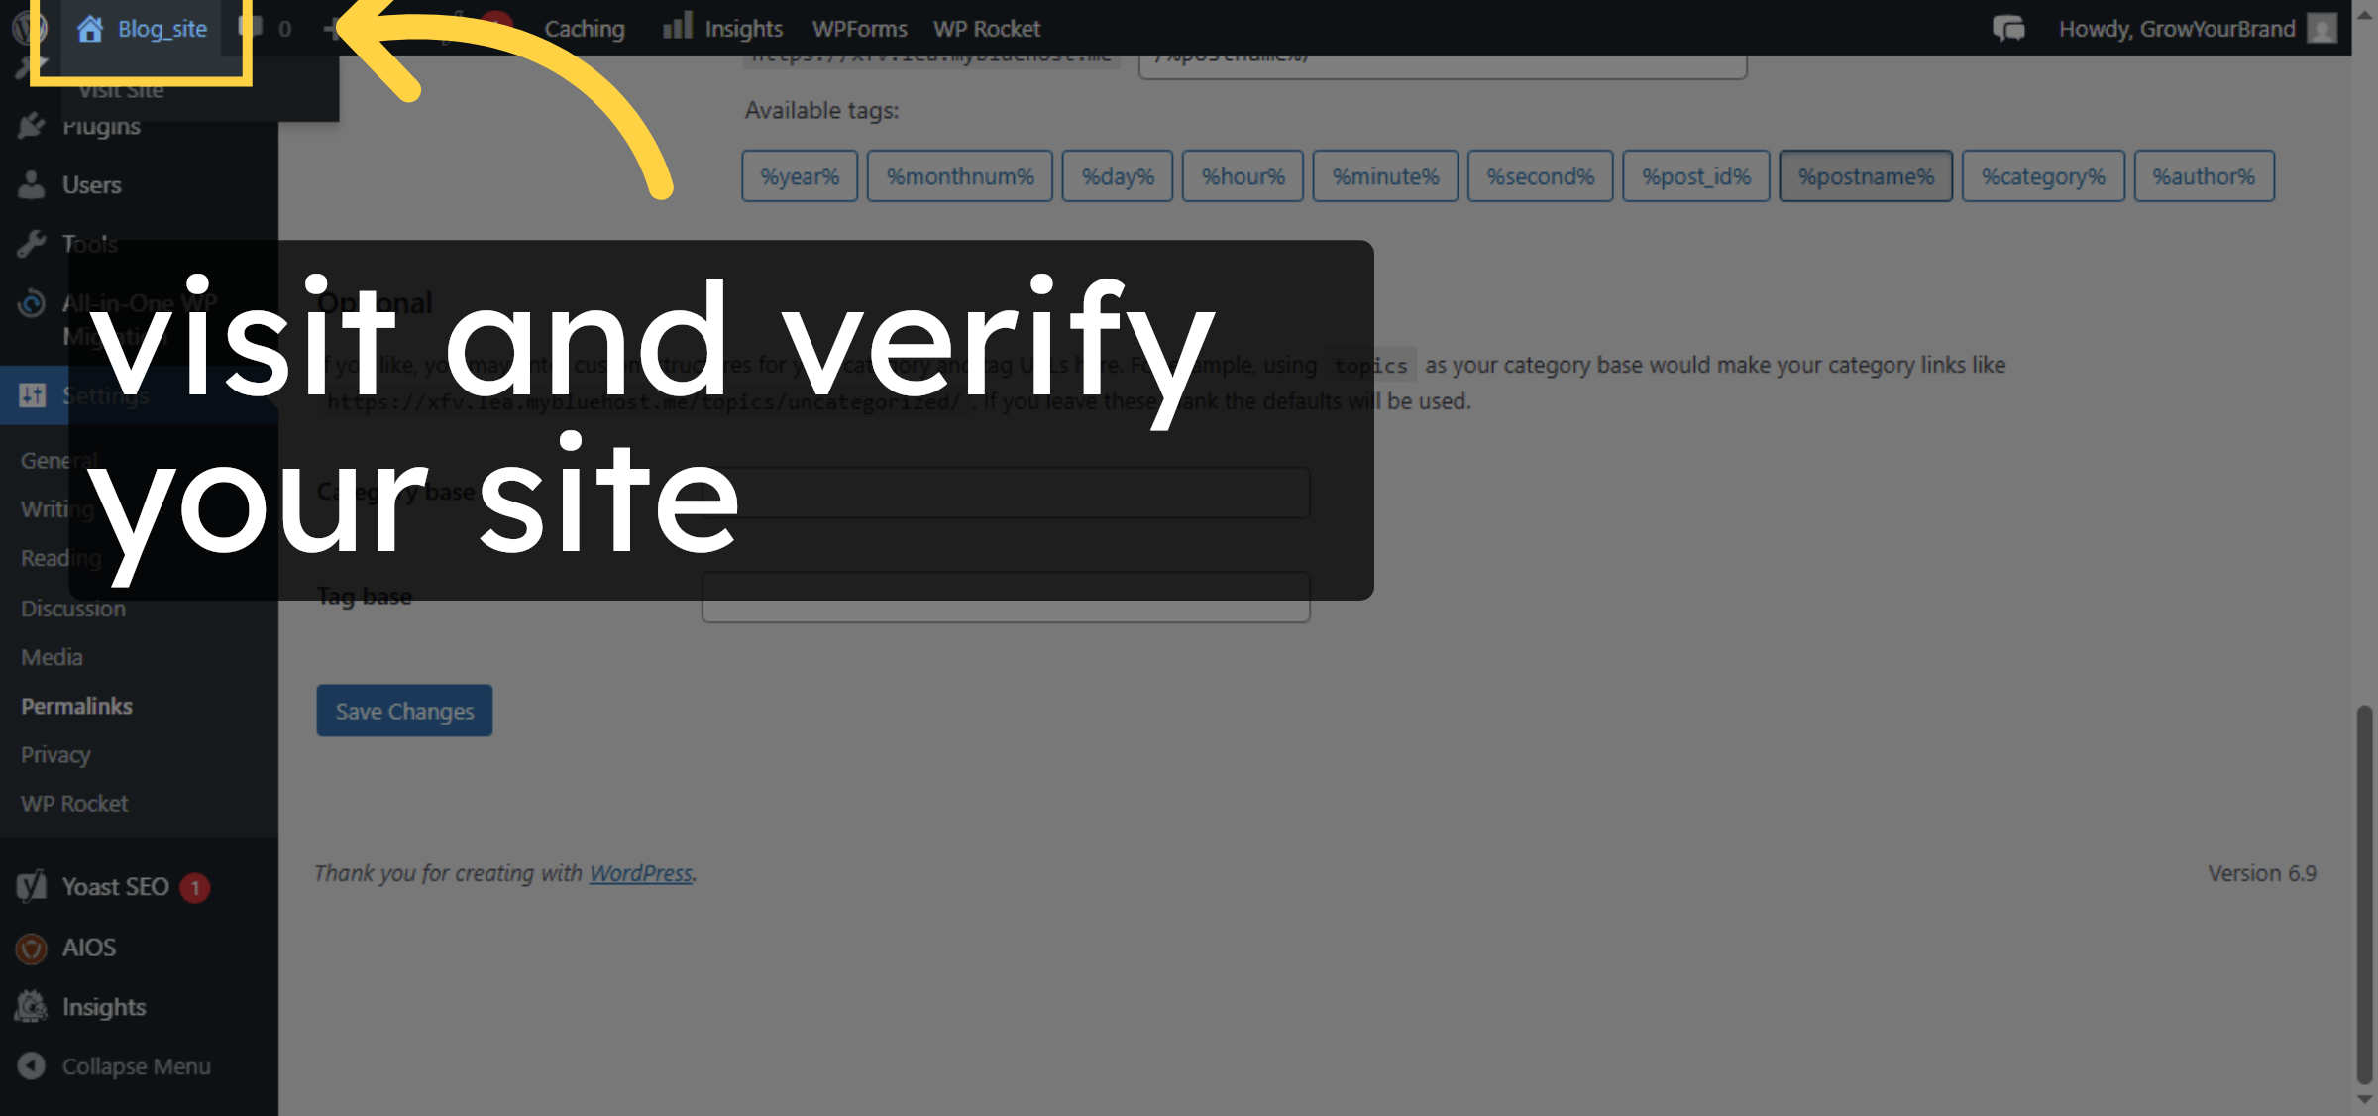
Task: Open WP Rocket from the top admin bar
Action: tap(986, 28)
